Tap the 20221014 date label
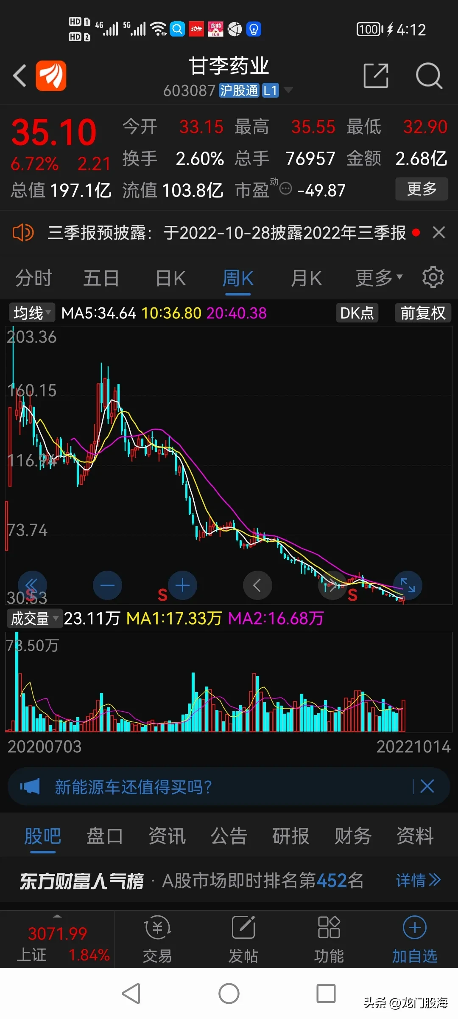 413,746
